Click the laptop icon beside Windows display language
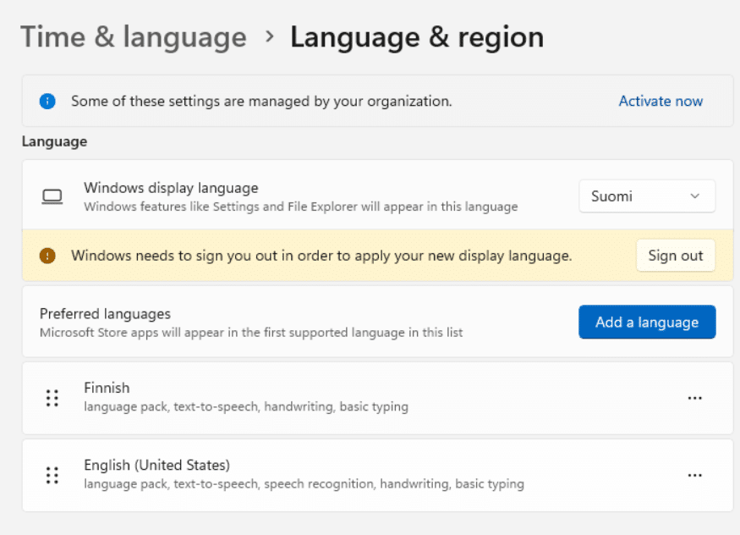The image size is (740, 535). [52, 196]
